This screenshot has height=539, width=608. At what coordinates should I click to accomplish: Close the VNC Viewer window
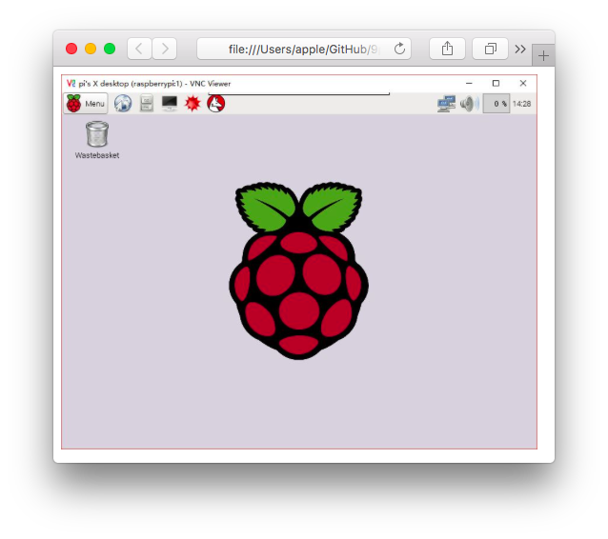coord(523,83)
